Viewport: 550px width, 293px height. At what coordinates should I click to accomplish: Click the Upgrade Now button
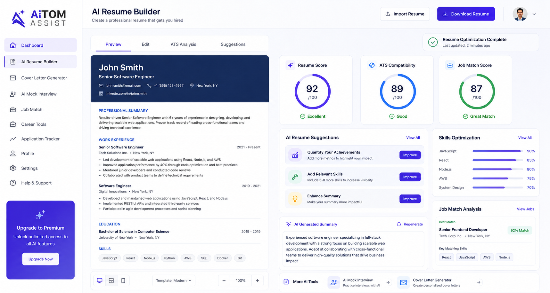coord(40,259)
